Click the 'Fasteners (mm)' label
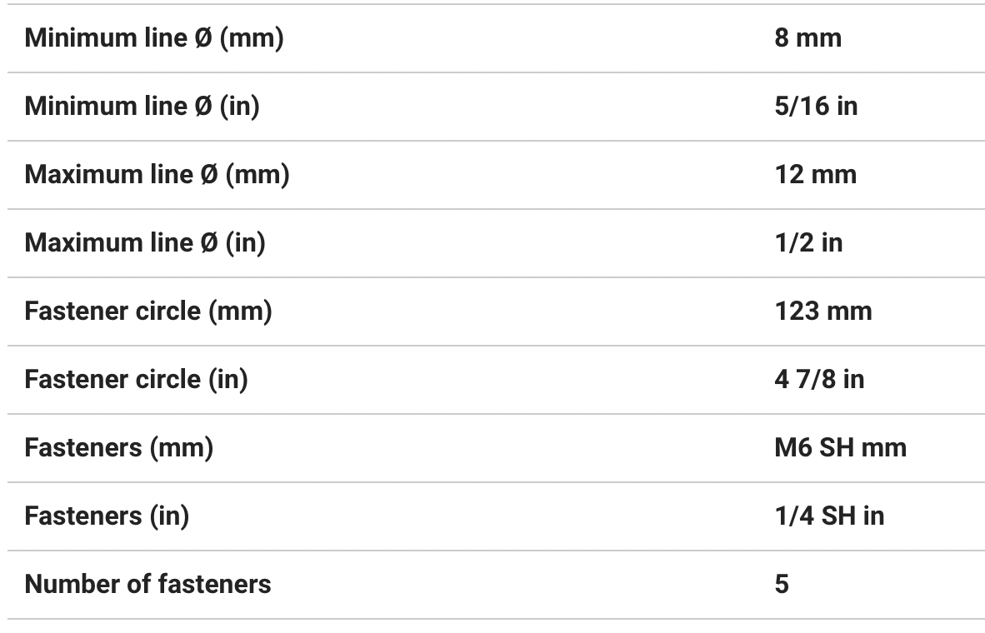985x633 pixels. 118,448
